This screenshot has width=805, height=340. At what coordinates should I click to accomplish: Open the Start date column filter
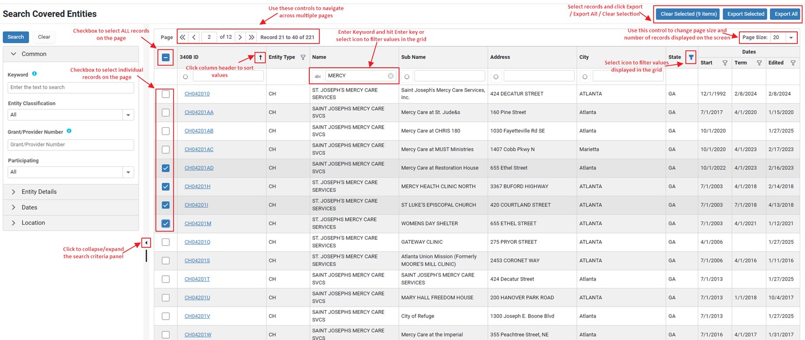(725, 63)
